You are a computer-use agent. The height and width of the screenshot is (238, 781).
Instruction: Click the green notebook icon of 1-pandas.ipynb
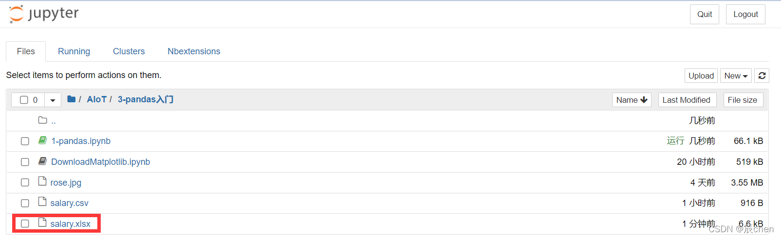[43, 140]
